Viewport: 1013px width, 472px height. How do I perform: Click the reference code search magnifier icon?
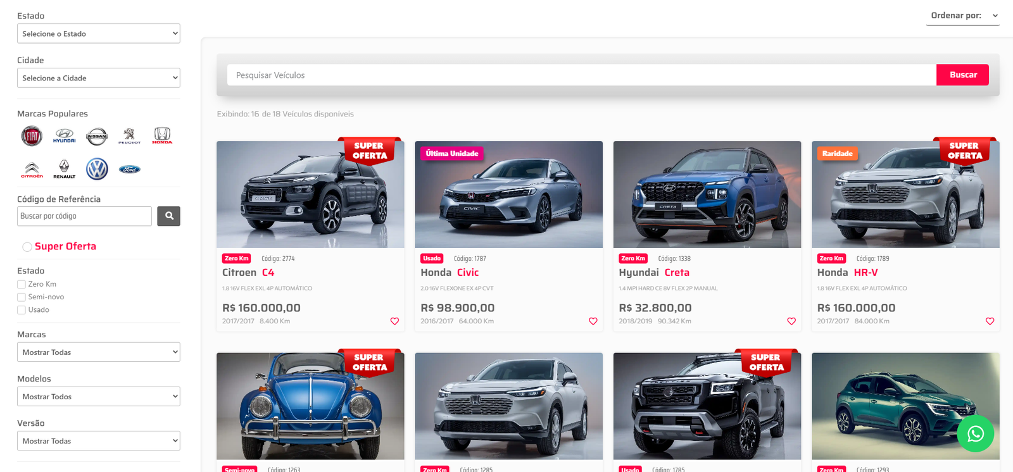(x=168, y=216)
